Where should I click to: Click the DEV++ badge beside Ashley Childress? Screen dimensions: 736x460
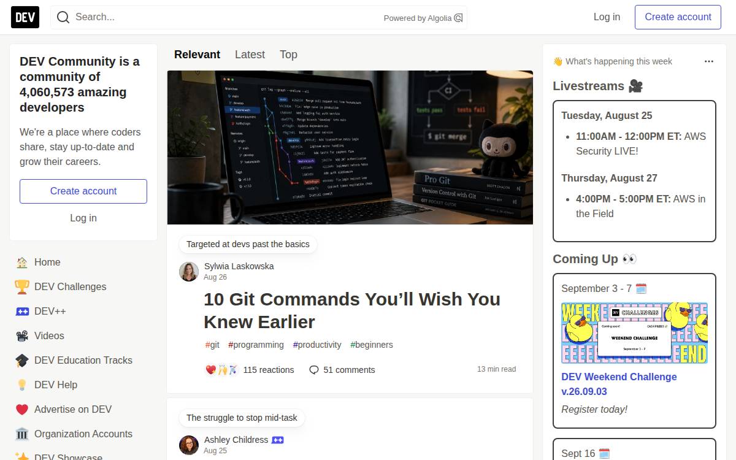click(x=277, y=440)
